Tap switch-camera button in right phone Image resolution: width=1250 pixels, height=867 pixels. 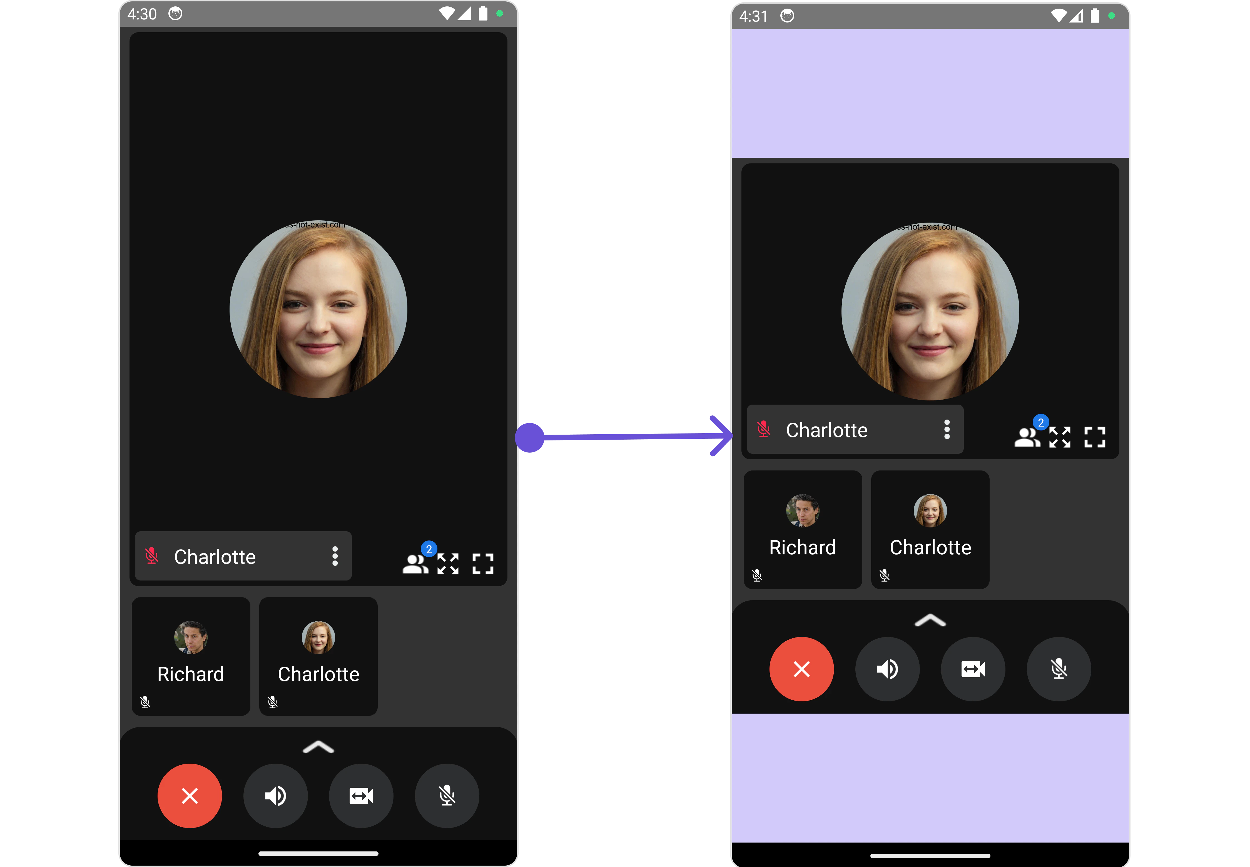coord(973,669)
